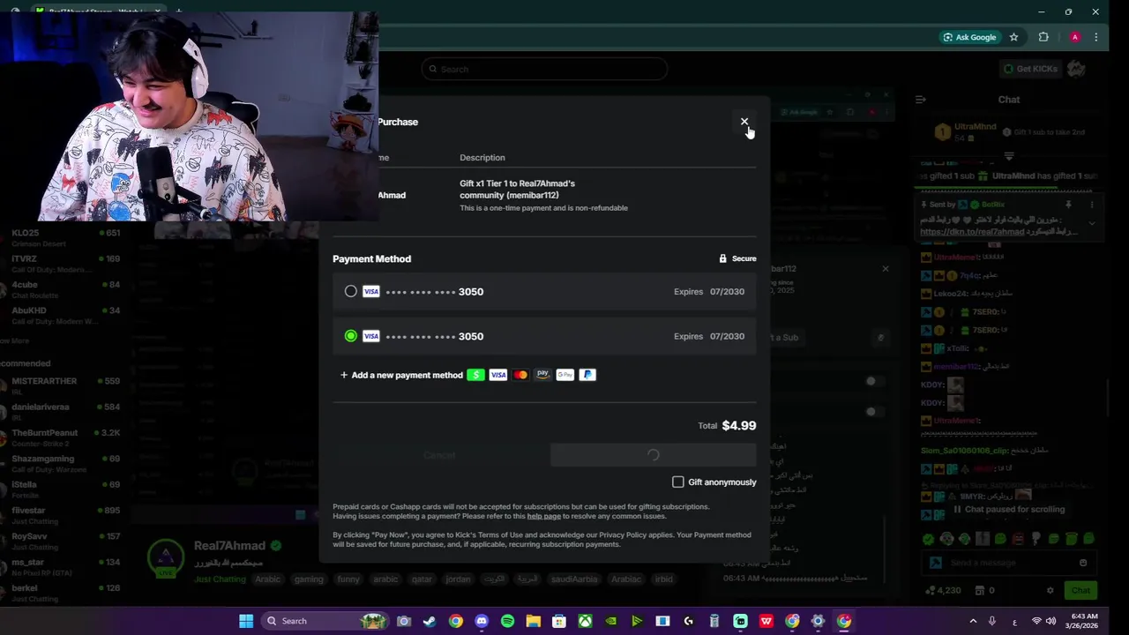Expand the gift leaderboard handle
The image size is (1129, 635).
pos(1009,156)
